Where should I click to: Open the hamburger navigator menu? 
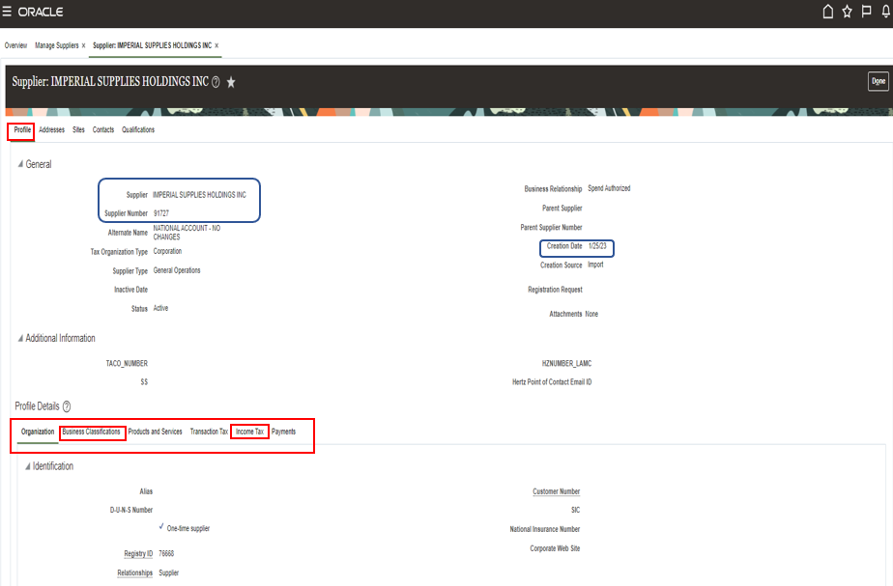pos(7,12)
